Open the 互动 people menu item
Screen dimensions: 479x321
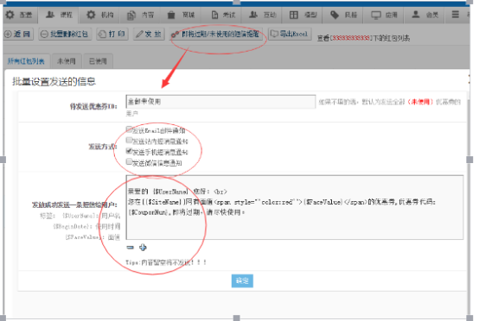[x=262, y=15]
